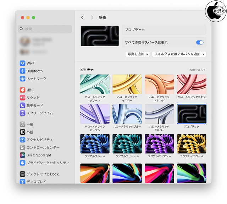Open 集中モード moon icon

coord(22,105)
